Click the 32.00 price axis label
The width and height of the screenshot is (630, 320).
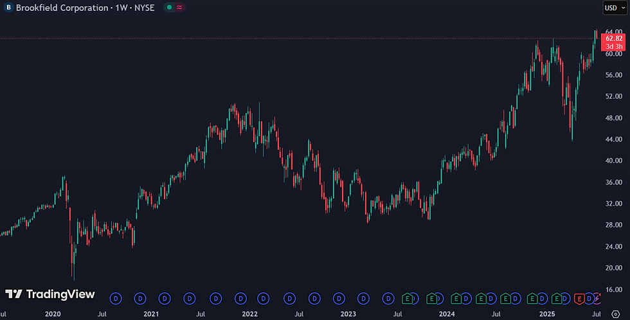click(x=613, y=204)
